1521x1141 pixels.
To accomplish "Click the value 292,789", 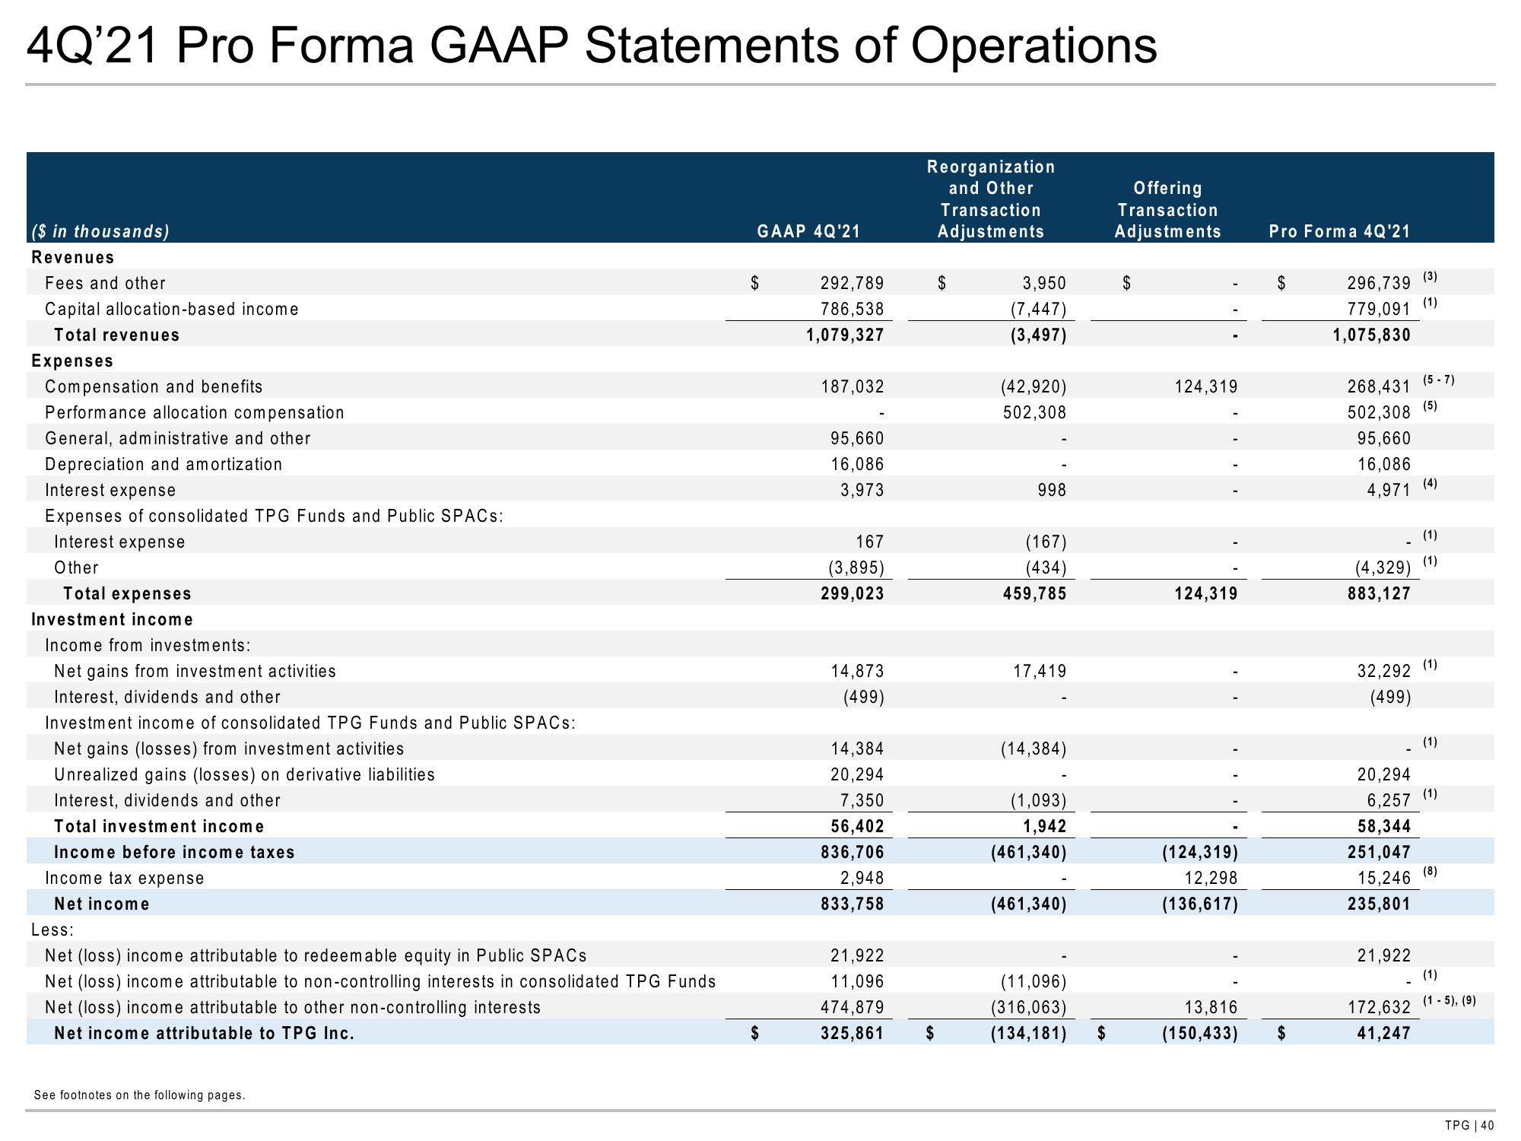I will [x=852, y=283].
